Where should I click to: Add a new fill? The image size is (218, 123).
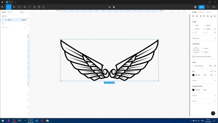215,71
